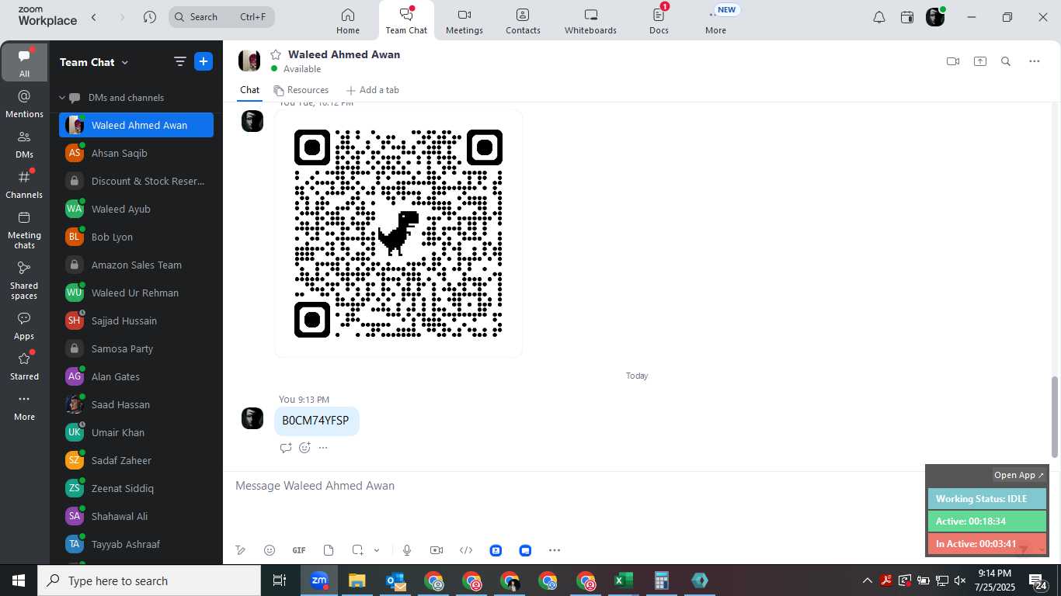Image resolution: width=1061 pixels, height=596 pixels.
Task: Click the blue plus new chat button
Action: (x=204, y=62)
